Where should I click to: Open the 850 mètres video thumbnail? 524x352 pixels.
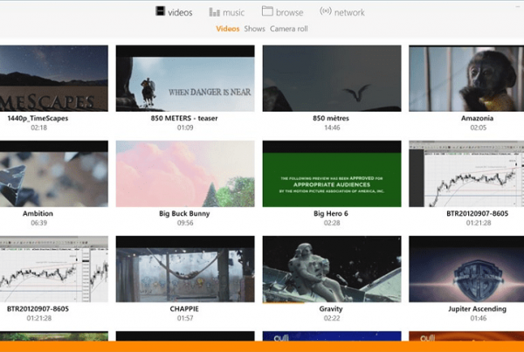click(332, 79)
